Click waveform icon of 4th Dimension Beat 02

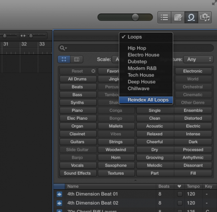point(59,203)
